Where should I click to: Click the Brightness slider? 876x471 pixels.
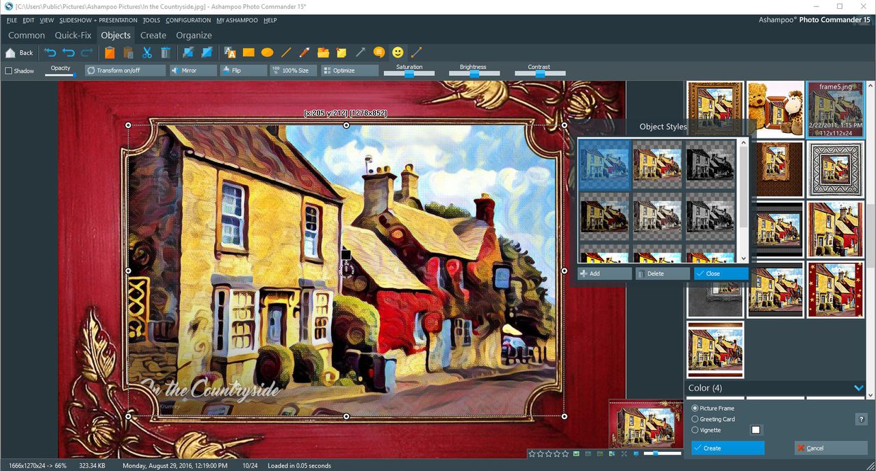(474, 73)
